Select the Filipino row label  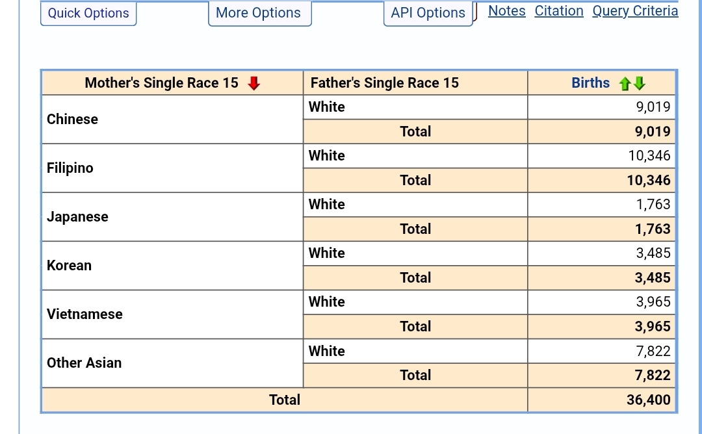(x=70, y=168)
